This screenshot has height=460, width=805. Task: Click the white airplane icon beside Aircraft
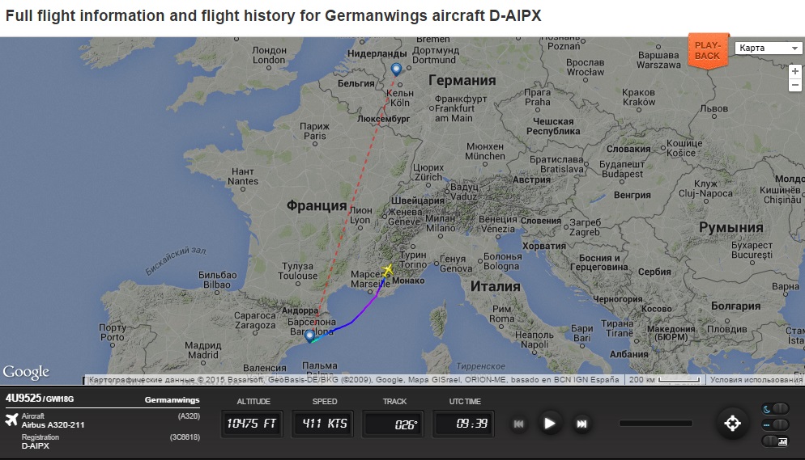pyautogui.click(x=11, y=420)
